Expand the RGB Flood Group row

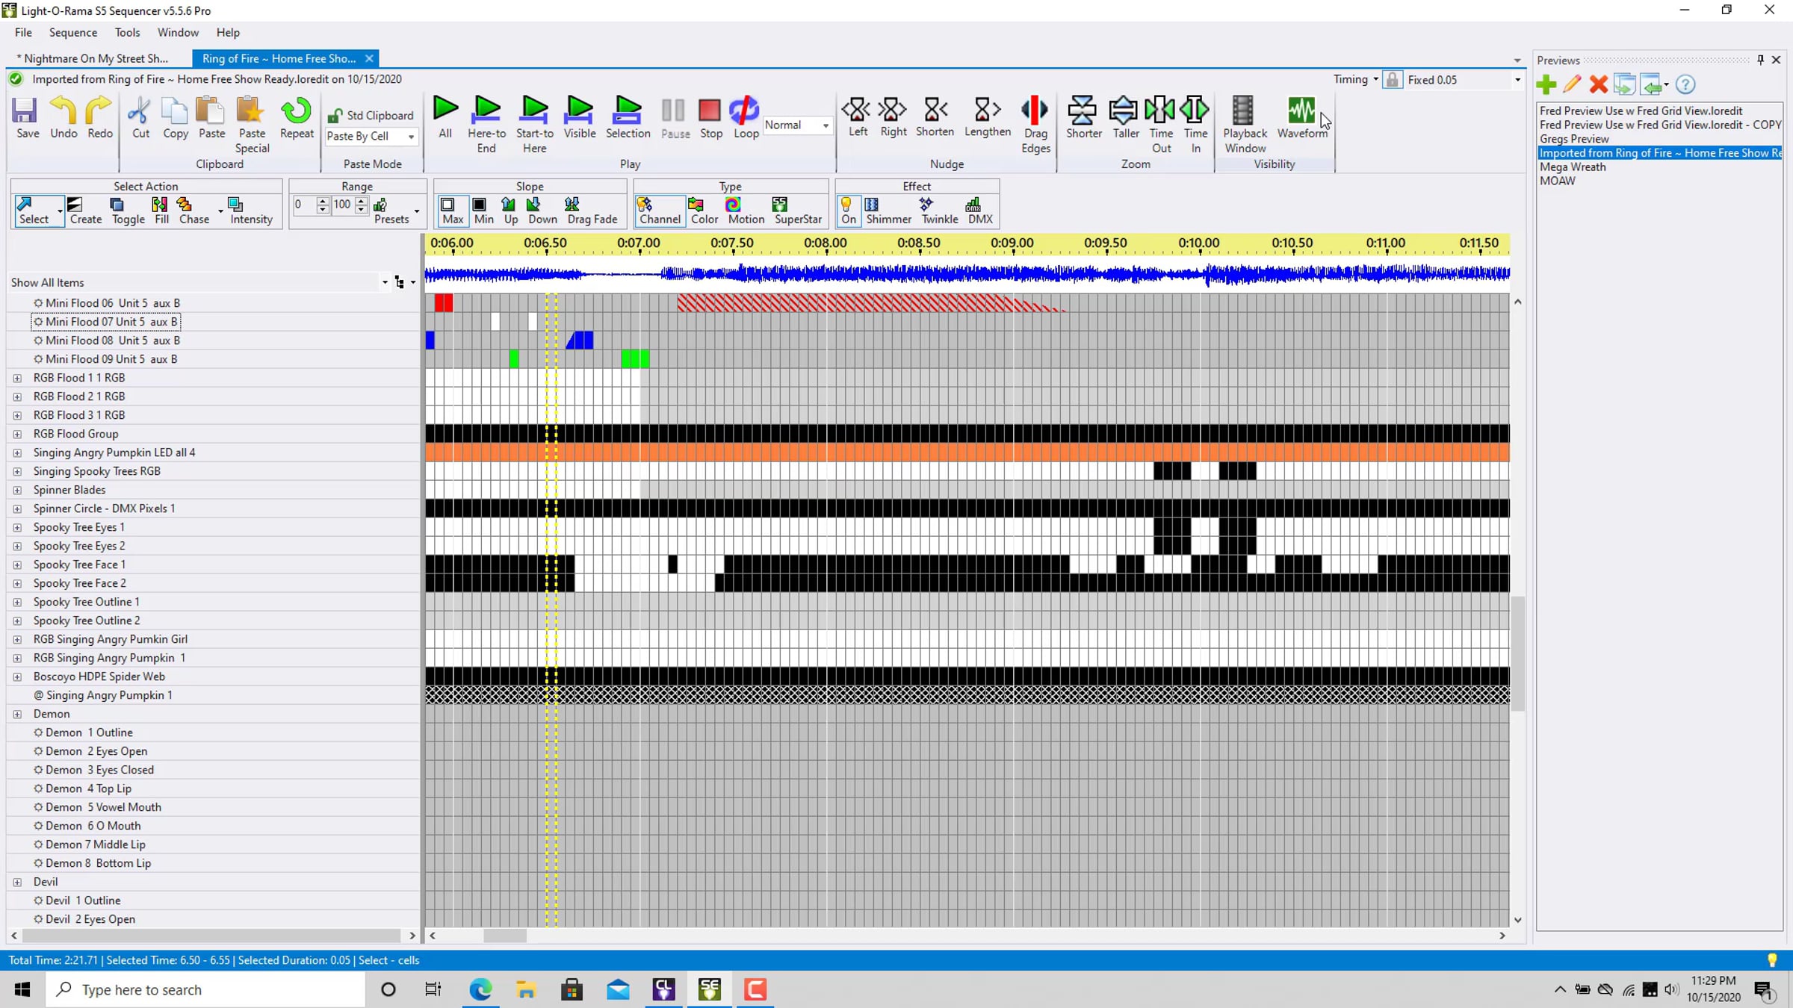coord(17,434)
